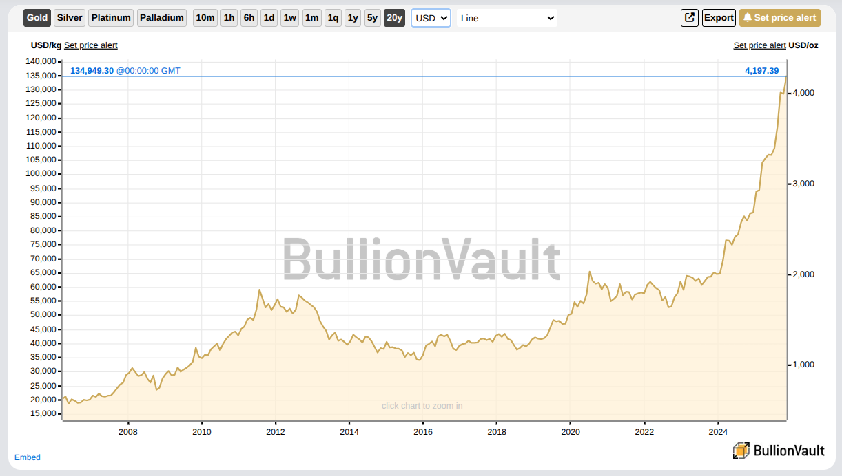
Task: Click Set price alert link beside USD/kg
Action: 91,45
